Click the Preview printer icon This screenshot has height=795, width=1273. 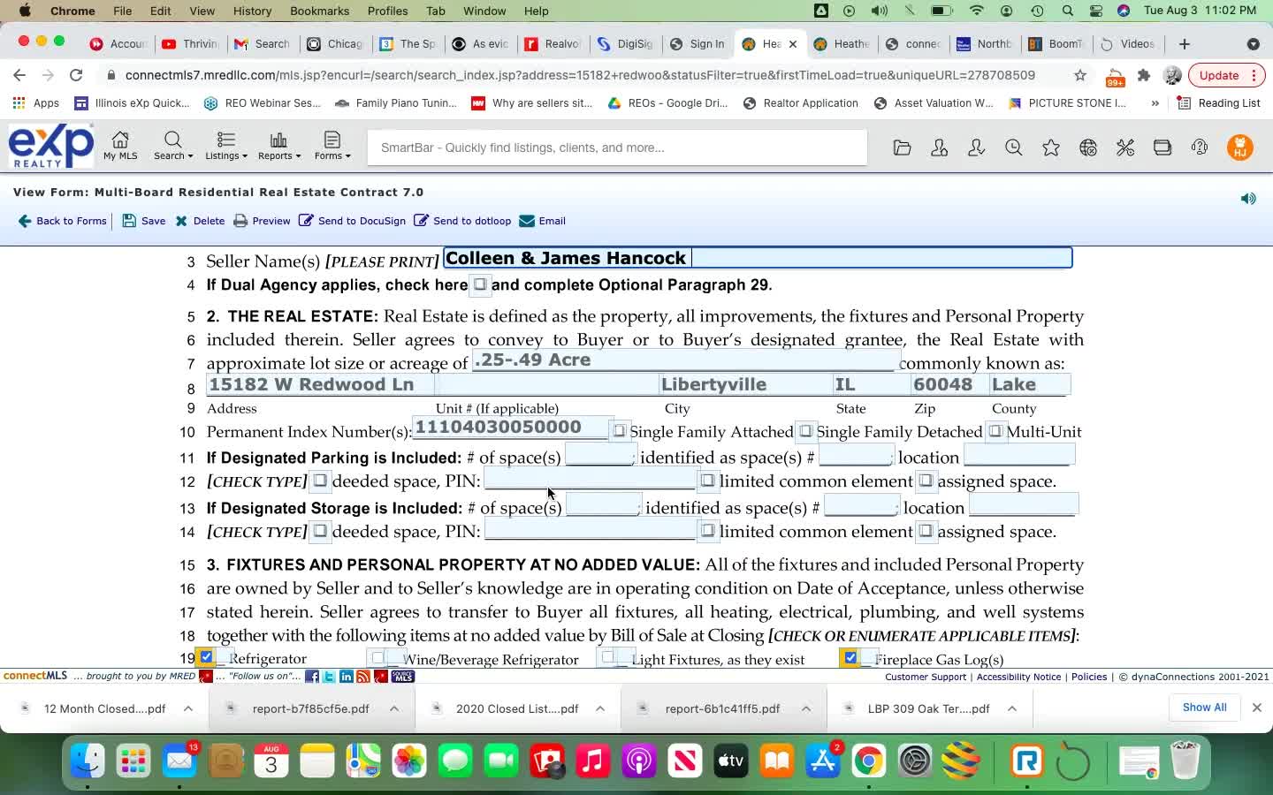point(240,221)
